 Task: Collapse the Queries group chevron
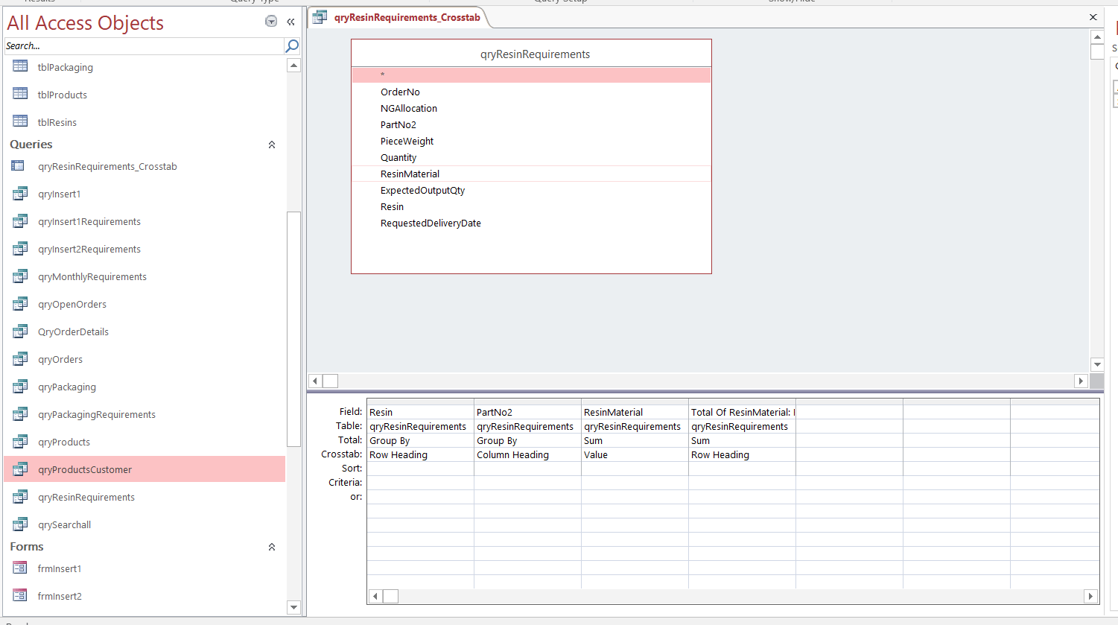[272, 145]
